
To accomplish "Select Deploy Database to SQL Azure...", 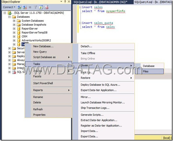I will tap(103, 85).
